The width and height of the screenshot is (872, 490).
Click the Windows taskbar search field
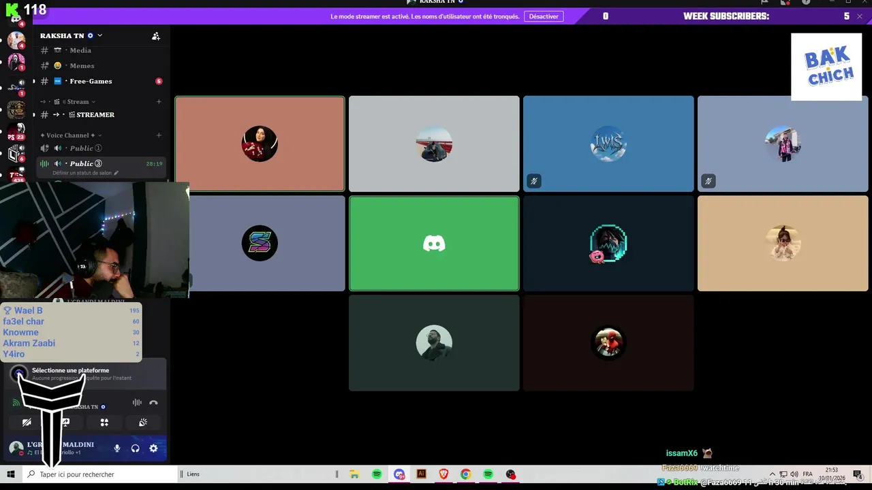(99, 474)
